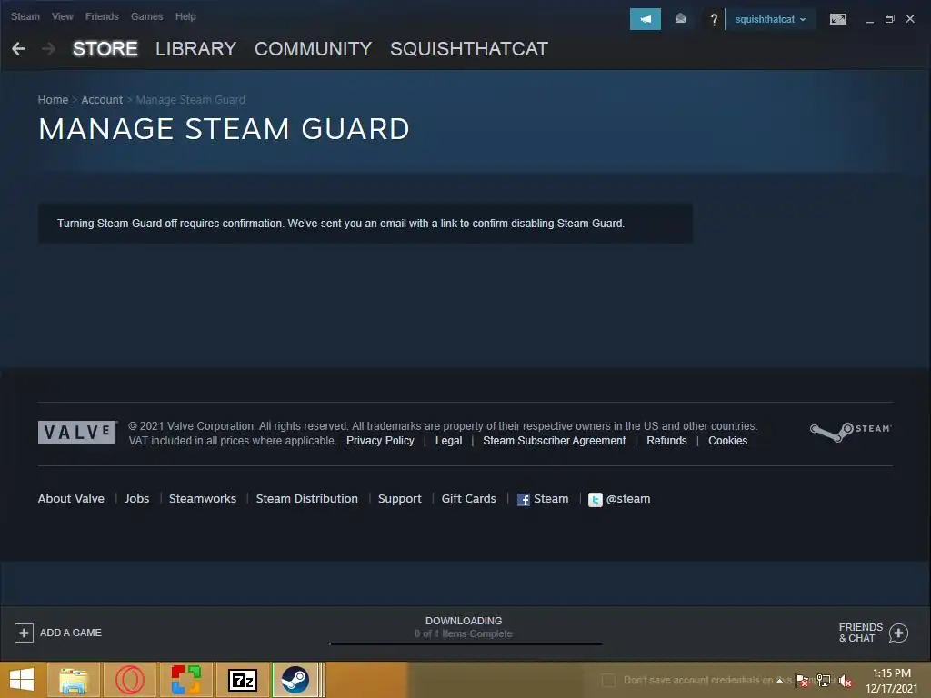Open the Steam menu
This screenshot has width=931, height=698.
25,16
